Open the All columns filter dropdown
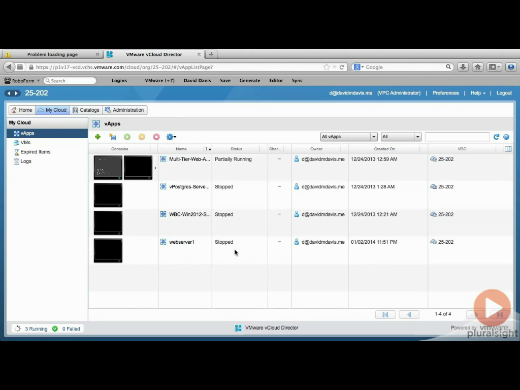The width and height of the screenshot is (520, 390). (401, 137)
